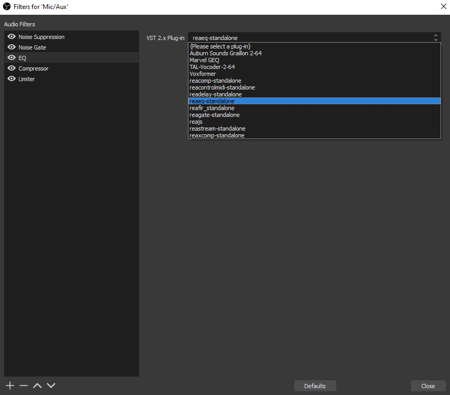Screen dimensions: 450x395
Task: Choose Marvel GEQ from the plug-in list
Action: click(x=204, y=60)
